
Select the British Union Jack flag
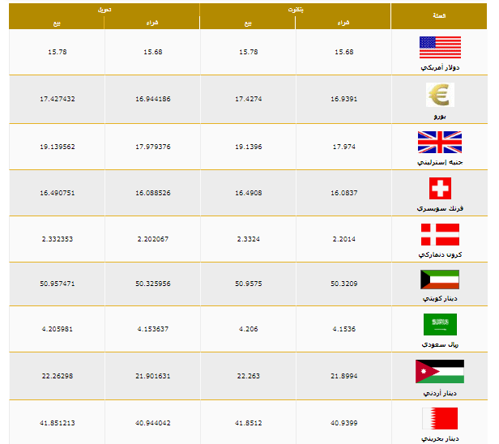[x=439, y=142]
